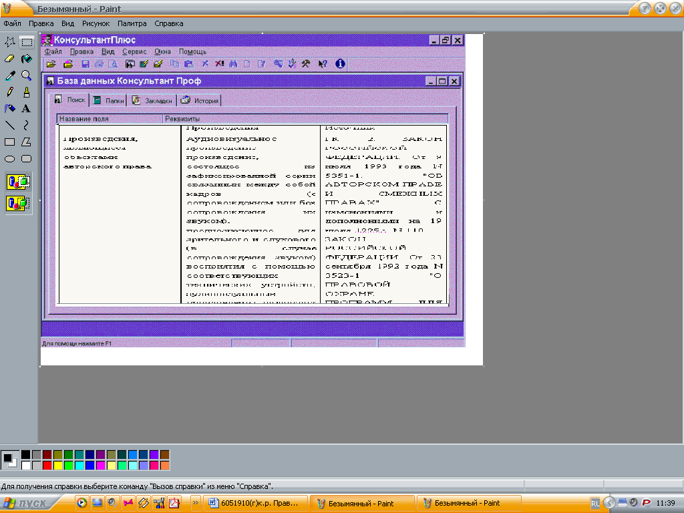Image resolution: width=684 pixels, height=513 pixels.
Task: Enable the transparent selection option
Action: (18, 203)
